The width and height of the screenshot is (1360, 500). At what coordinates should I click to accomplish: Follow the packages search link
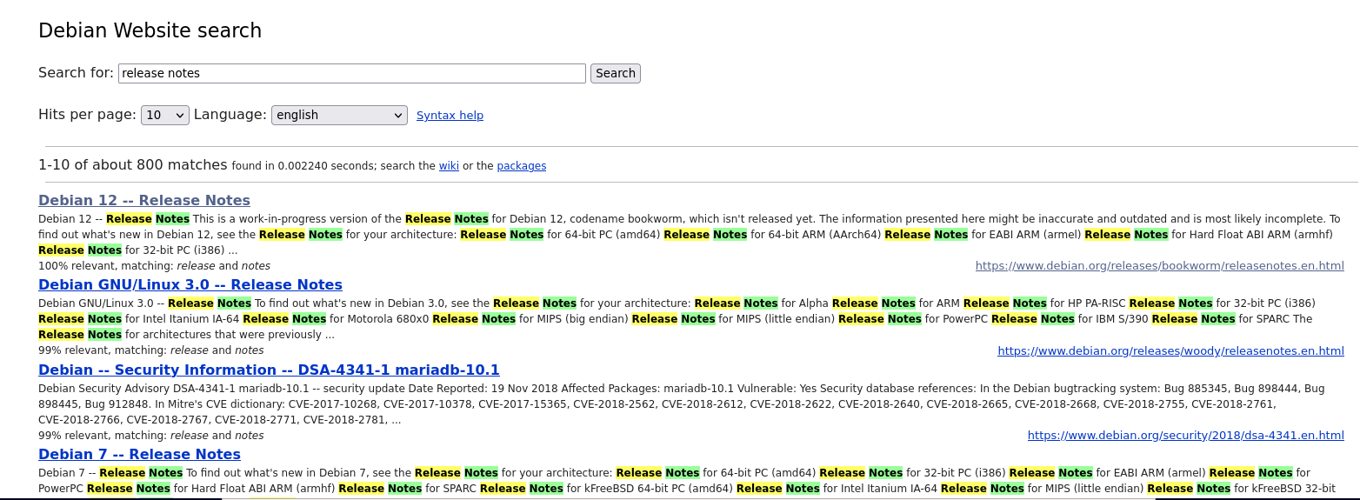(522, 166)
